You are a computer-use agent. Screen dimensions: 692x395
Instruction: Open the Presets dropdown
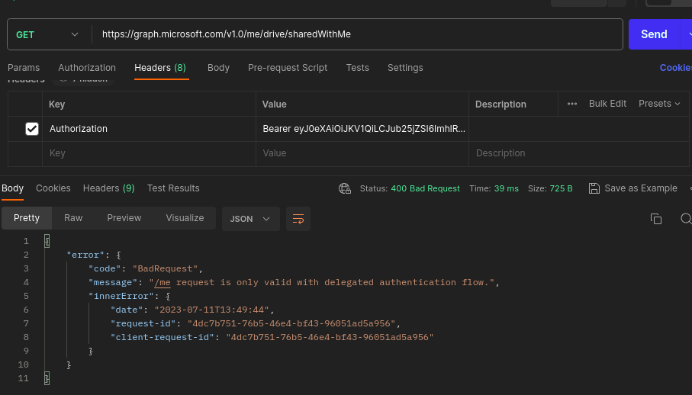pos(659,104)
